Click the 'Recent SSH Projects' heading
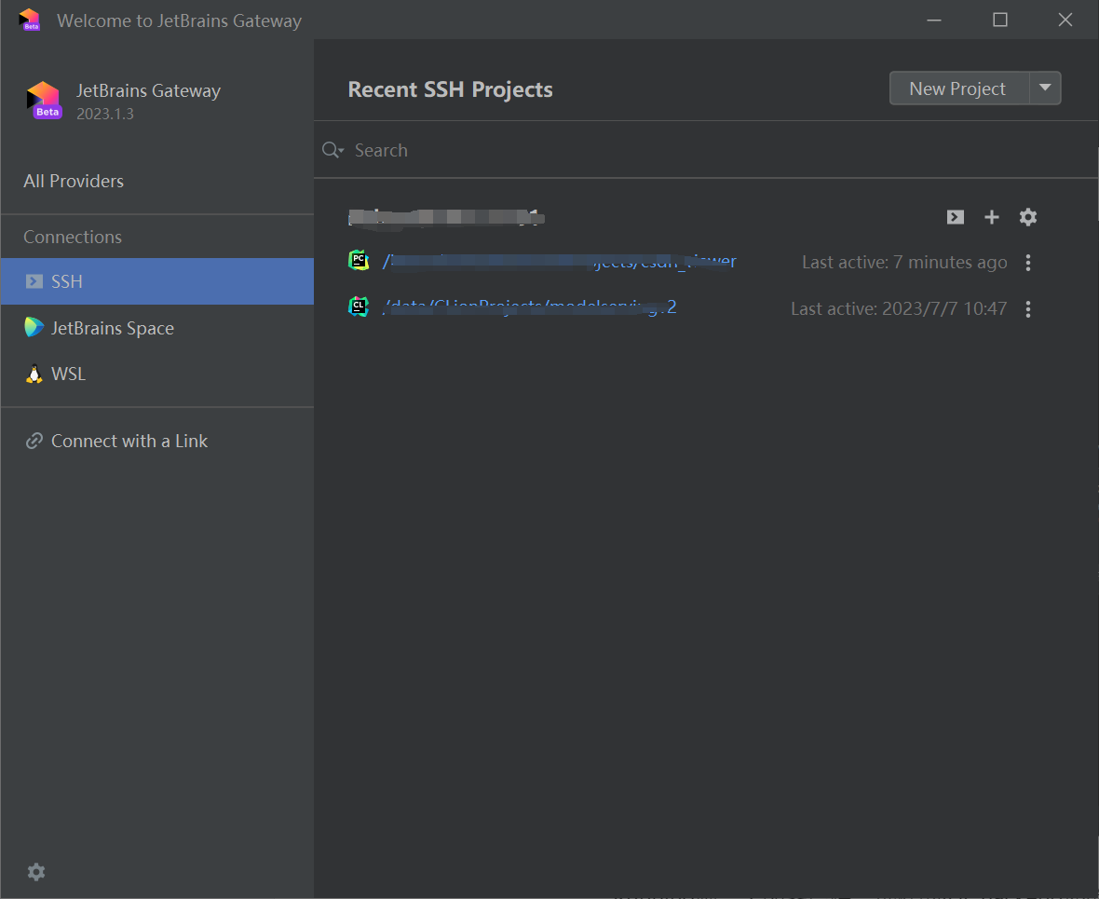 [x=450, y=89]
